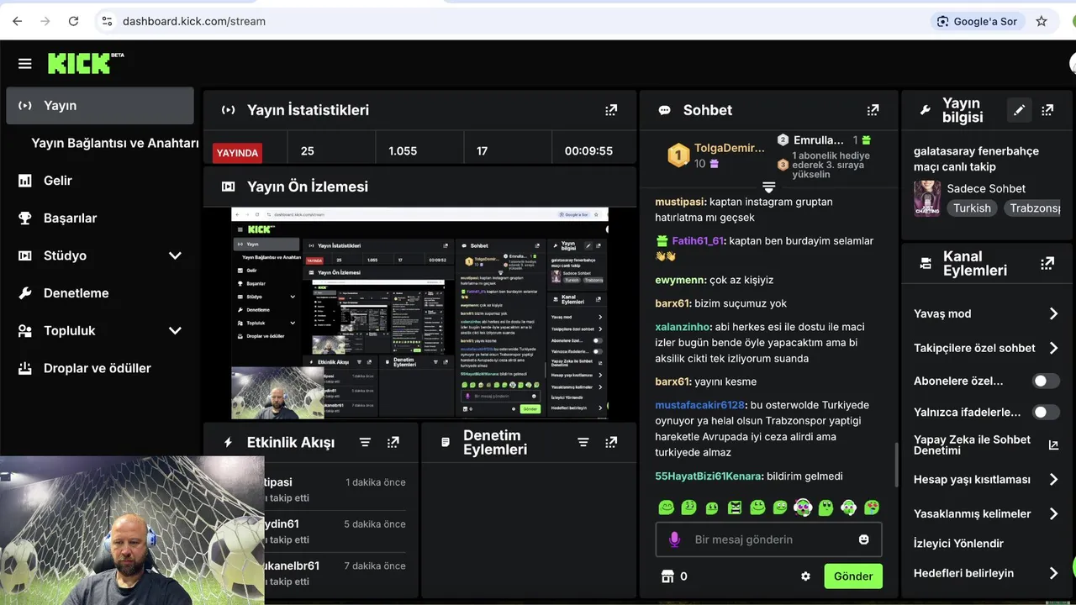Click the 00:09:55 stream duration value
Viewport: 1076px width, 605px height.
tap(588, 151)
